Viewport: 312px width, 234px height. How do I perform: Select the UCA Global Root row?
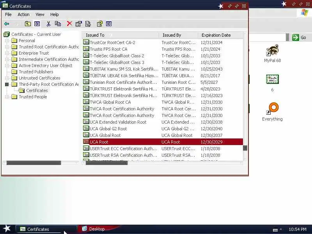pos(163,135)
